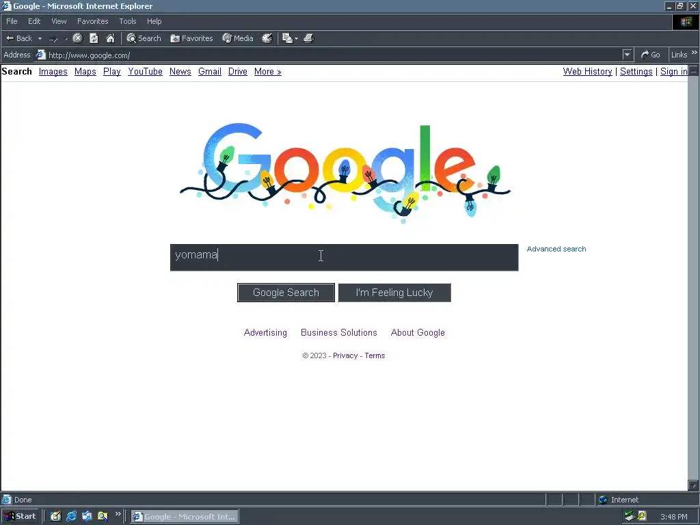Follow the Maps link

pyautogui.click(x=85, y=71)
